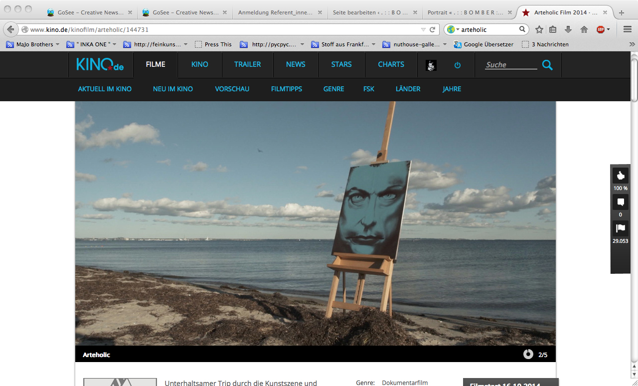This screenshot has width=638, height=386.
Task: Open the browser downloads arrow icon
Action: [568, 29]
